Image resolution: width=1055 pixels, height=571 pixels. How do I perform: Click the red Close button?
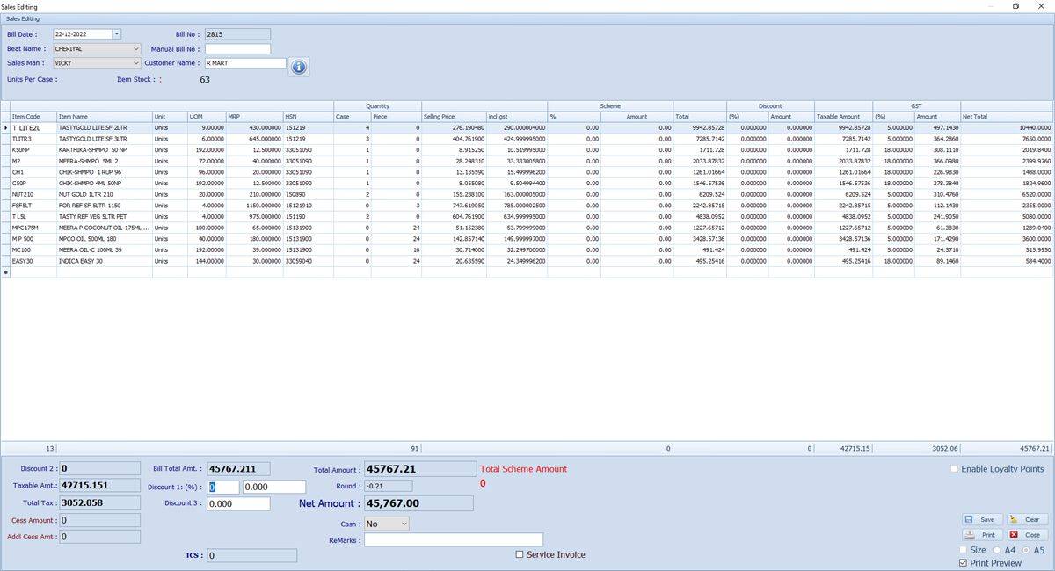(x=1025, y=534)
